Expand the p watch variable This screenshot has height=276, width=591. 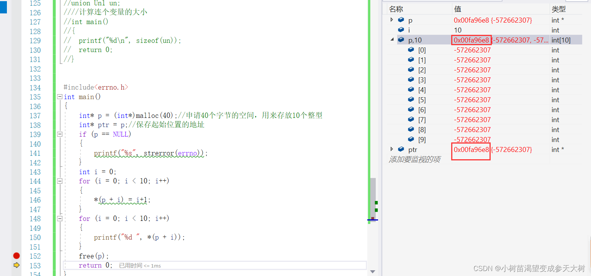click(391, 20)
